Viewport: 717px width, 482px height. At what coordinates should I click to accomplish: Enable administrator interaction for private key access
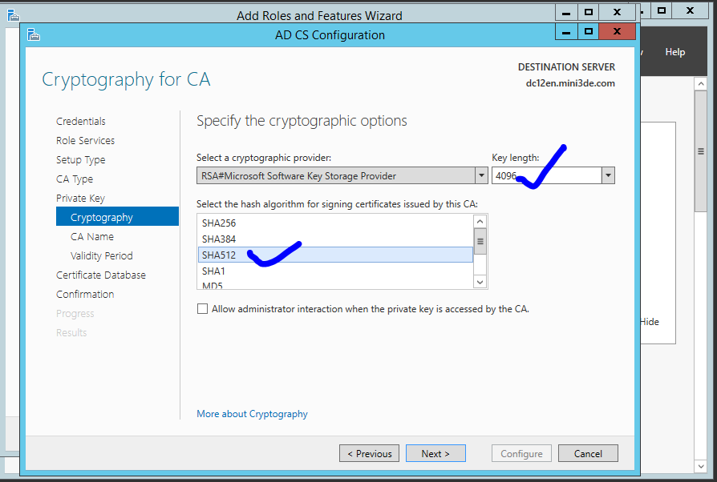pos(202,309)
